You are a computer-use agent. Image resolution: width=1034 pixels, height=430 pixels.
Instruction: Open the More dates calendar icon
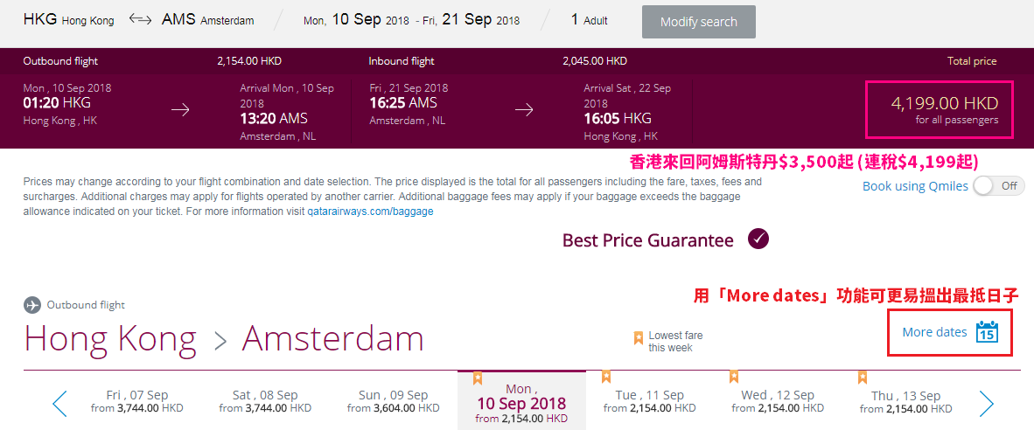coord(987,331)
